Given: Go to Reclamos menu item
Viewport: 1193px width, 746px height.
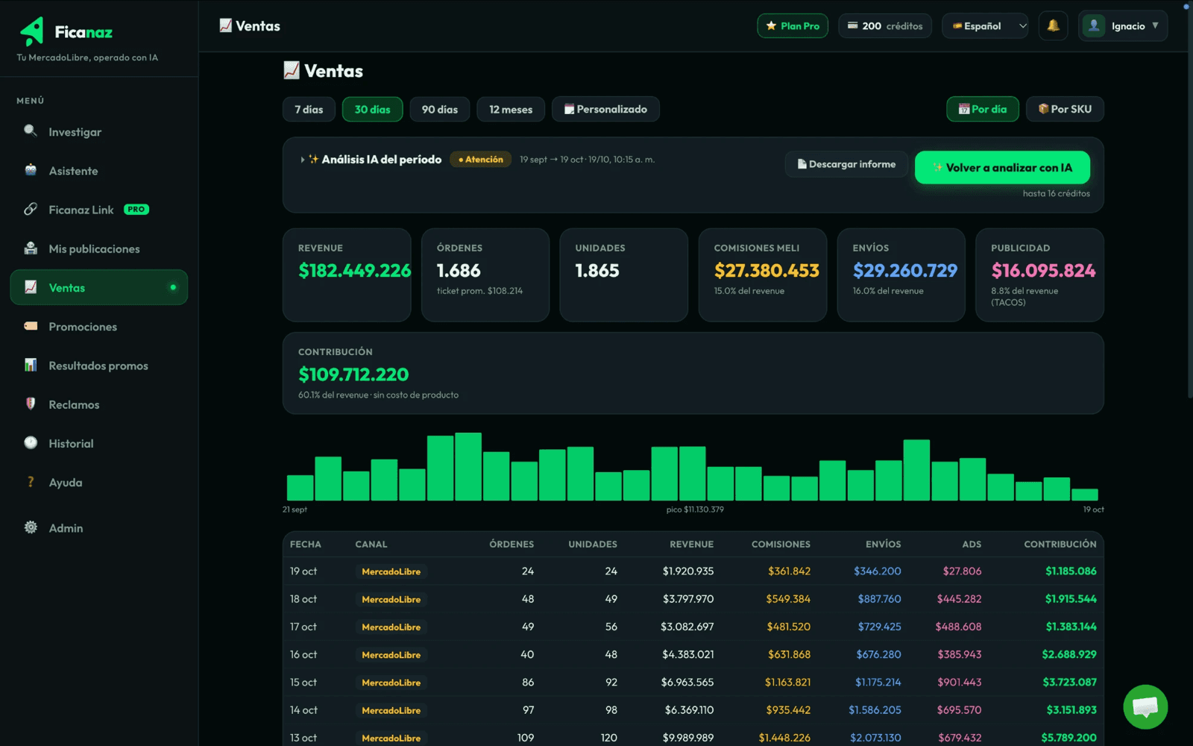Looking at the screenshot, I should [x=98, y=404].
